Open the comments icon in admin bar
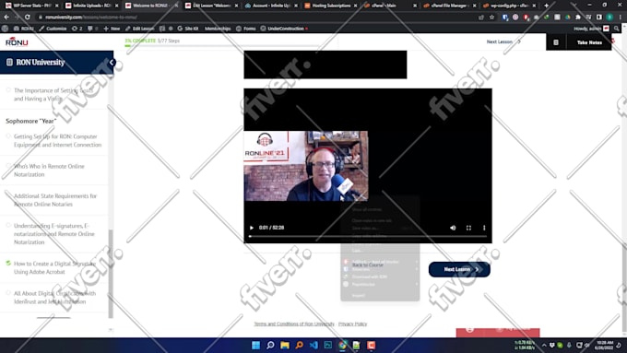 pos(92,29)
